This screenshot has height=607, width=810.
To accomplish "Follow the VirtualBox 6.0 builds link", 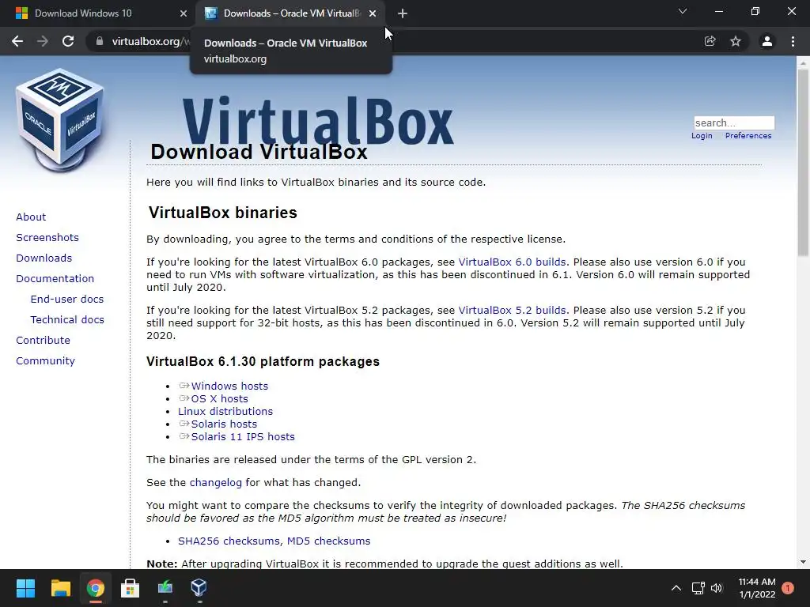I will 512,262.
